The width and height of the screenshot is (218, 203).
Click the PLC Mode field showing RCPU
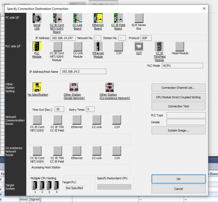[183, 66]
